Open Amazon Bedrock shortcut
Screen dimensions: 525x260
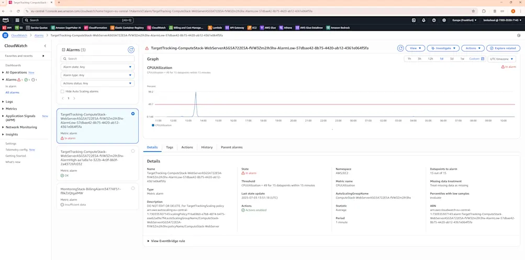click(338, 28)
